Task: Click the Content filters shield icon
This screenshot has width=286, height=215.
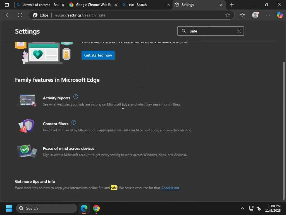Action: point(27,126)
